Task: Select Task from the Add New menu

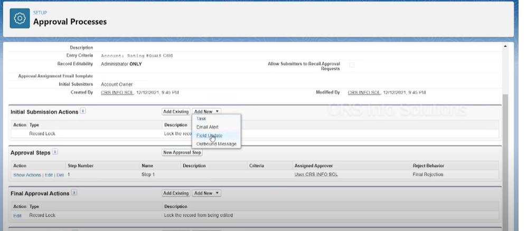Action: pos(201,119)
